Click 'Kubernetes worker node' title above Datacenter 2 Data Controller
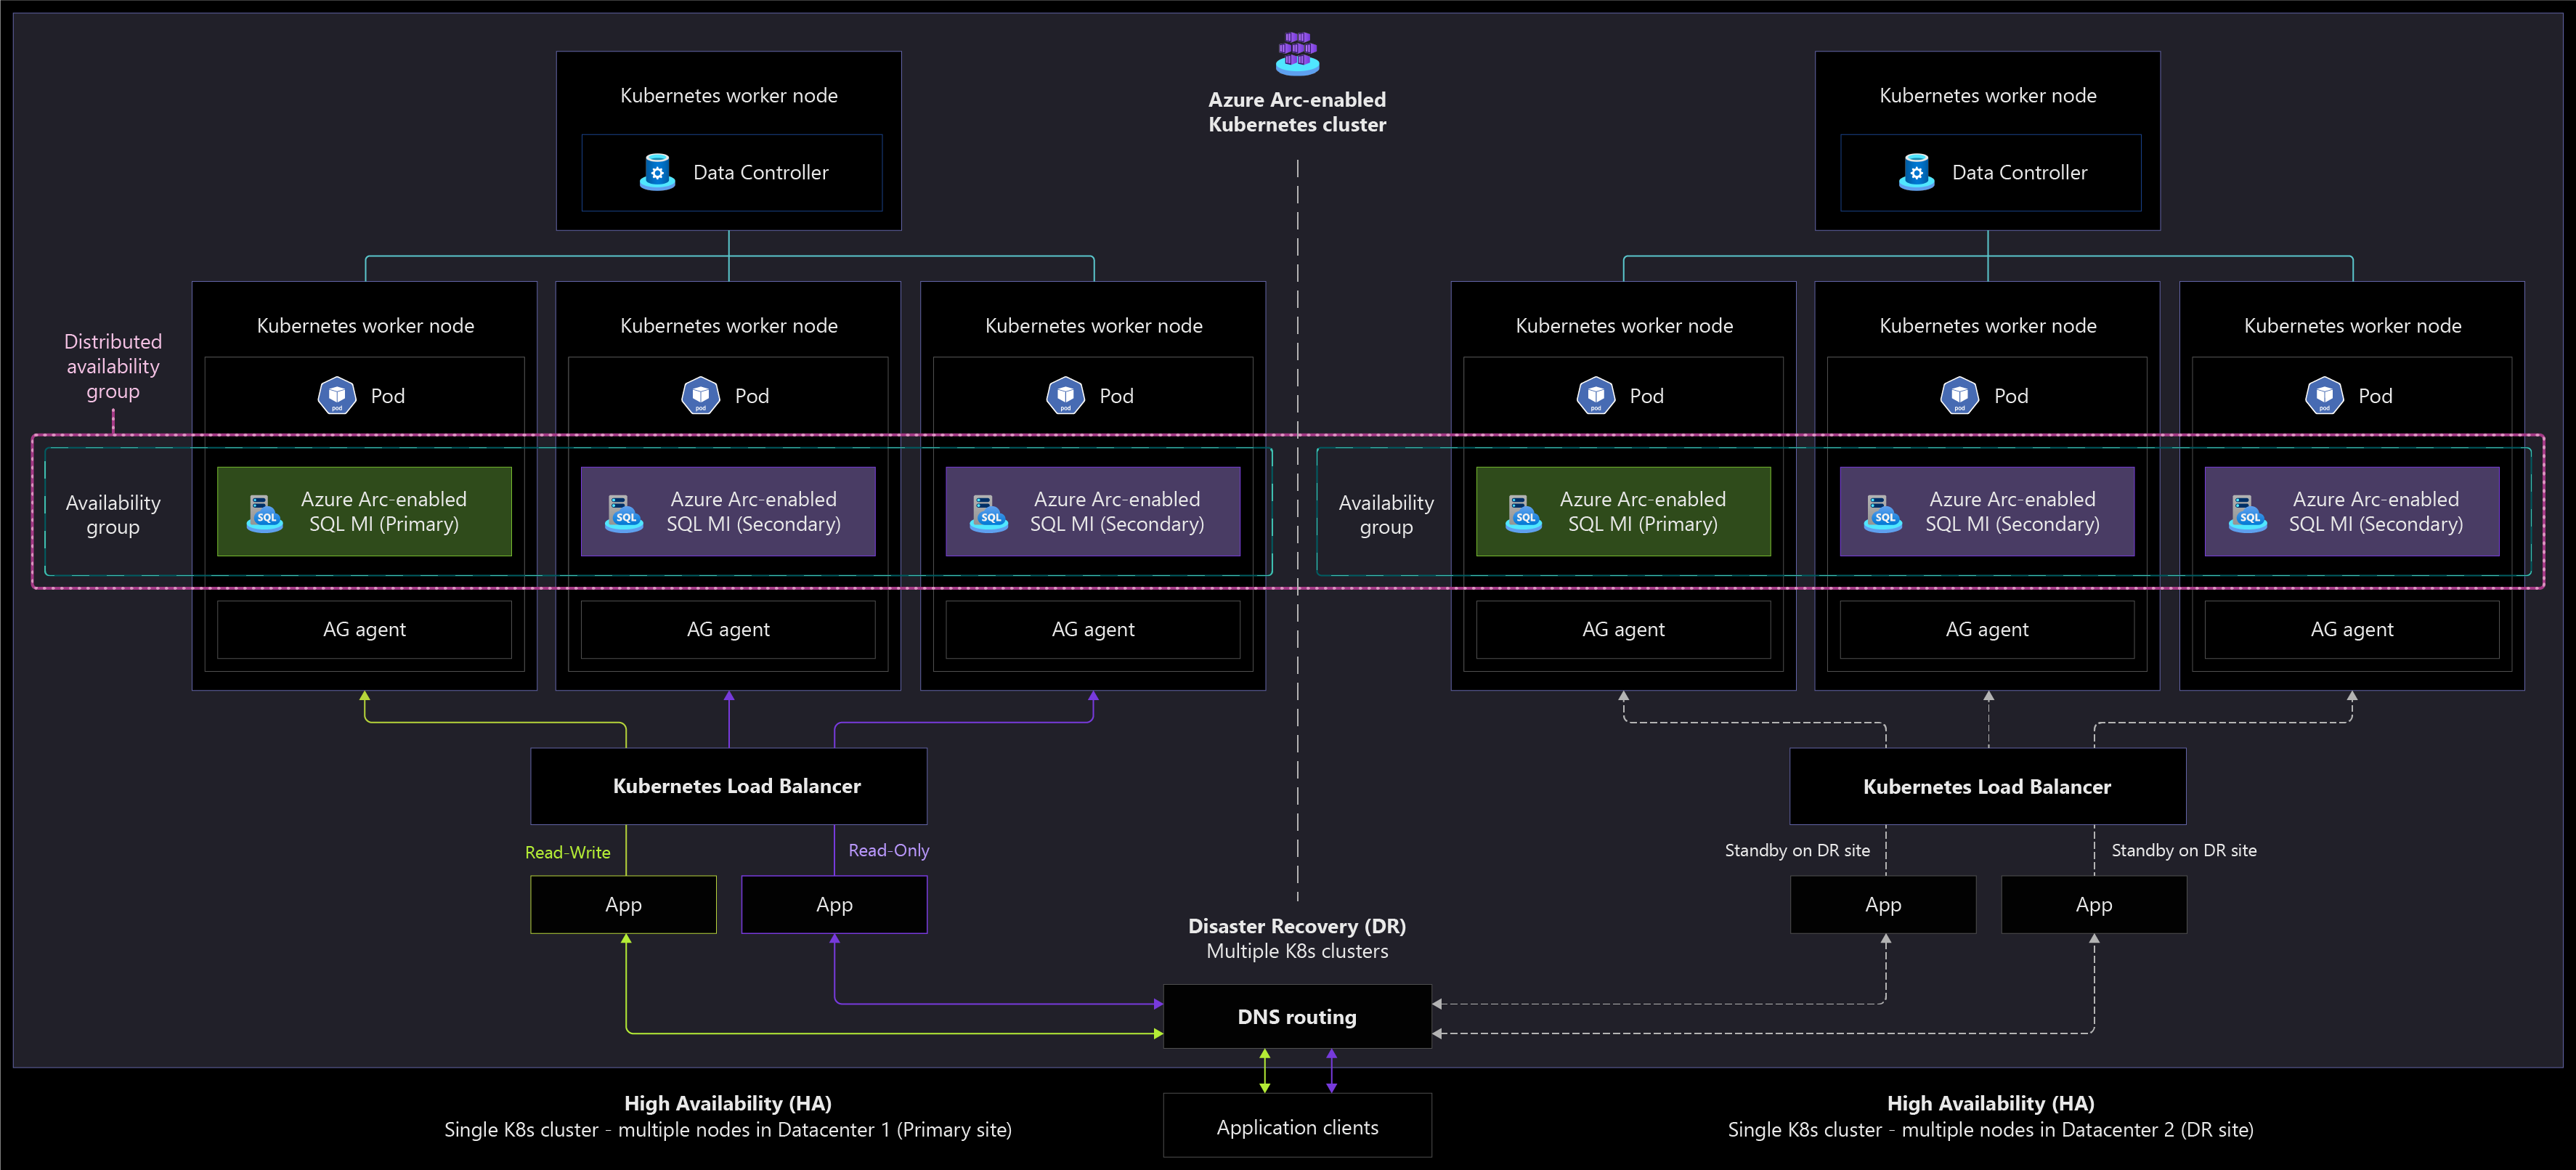 click(1988, 95)
